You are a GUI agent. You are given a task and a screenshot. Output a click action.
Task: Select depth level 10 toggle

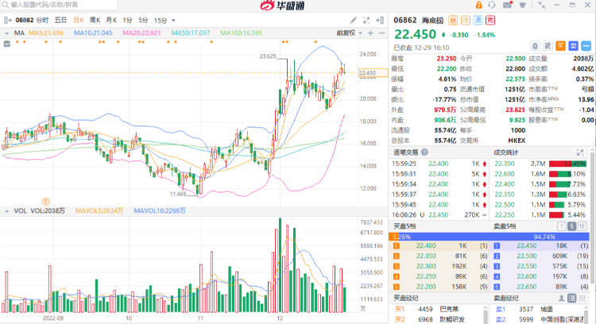tap(582, 226)
